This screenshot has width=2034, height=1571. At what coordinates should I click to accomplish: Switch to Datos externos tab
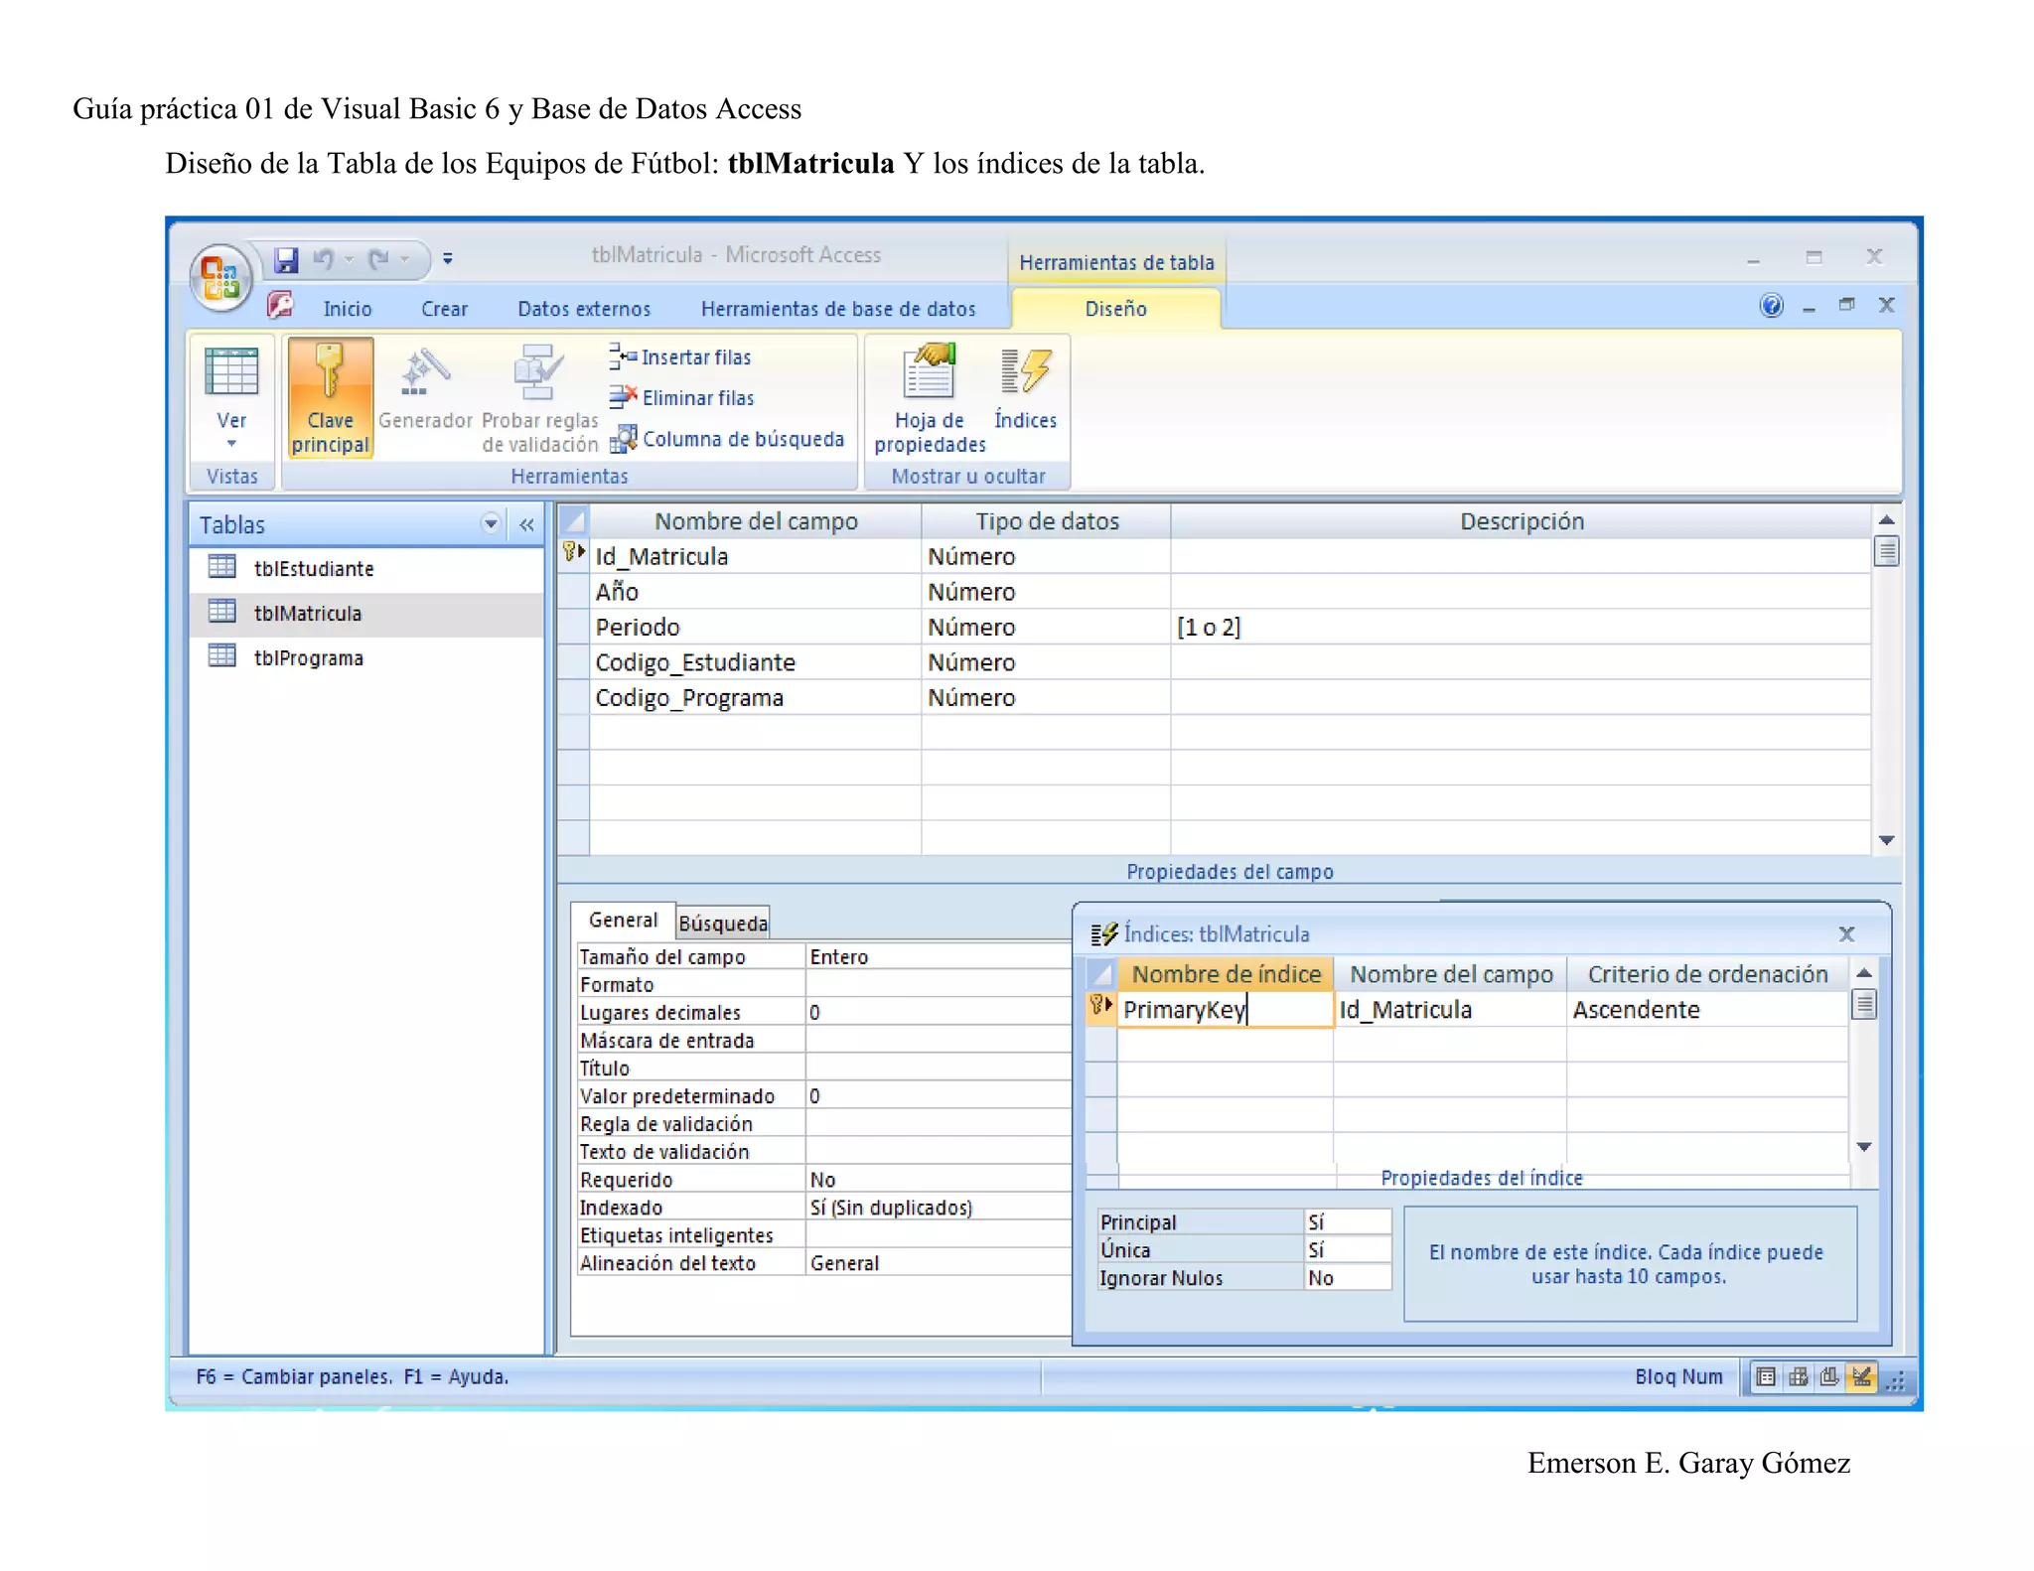tap(584, 309)
